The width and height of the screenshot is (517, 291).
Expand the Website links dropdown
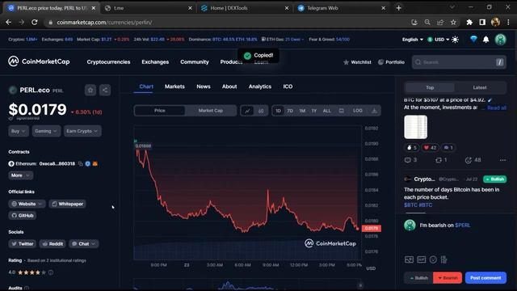(27, 204)
